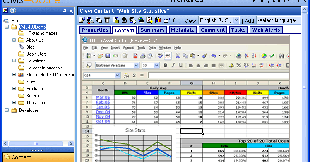Insert chart pie icon
This screenshot has width=310, height=162.
coord(264,56)
